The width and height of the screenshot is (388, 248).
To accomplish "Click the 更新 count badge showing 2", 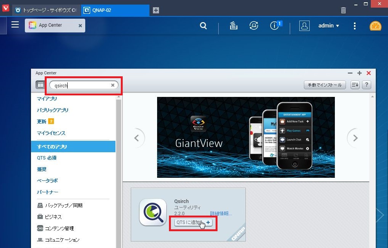I will point(51,121).
